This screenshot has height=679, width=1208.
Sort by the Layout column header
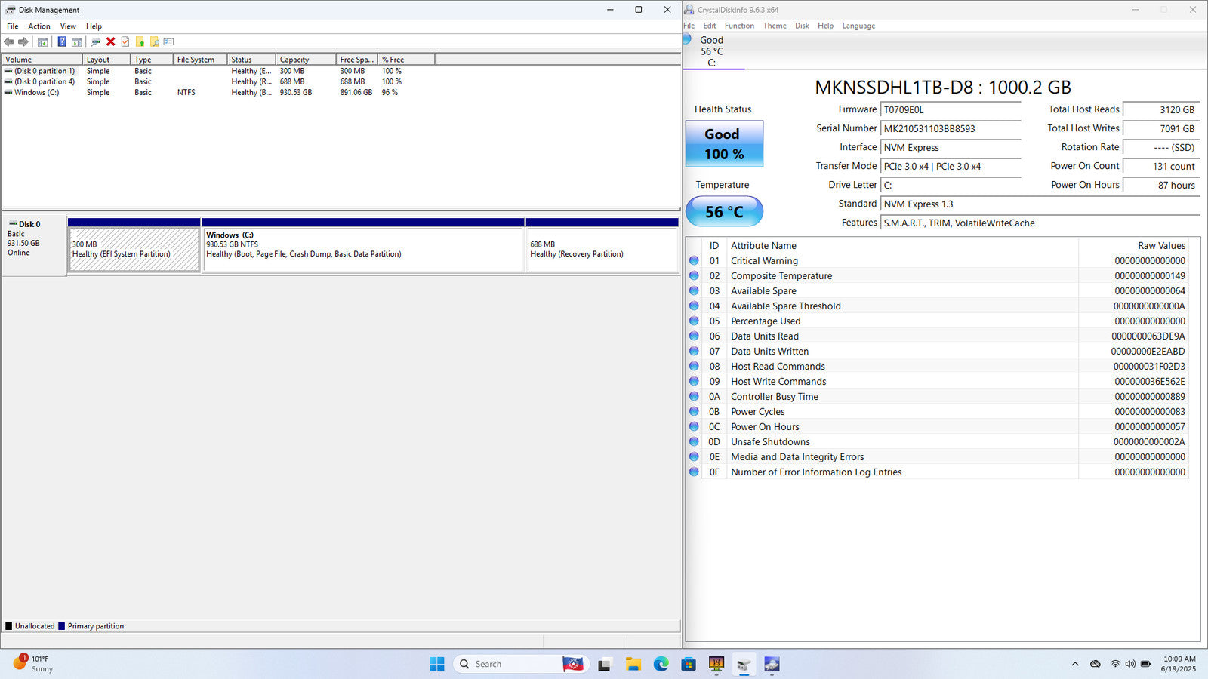106,60
